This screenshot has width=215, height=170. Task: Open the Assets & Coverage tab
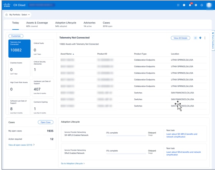click(x=37, y=24)
